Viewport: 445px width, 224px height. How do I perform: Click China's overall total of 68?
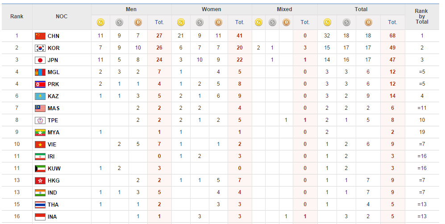pyautogui.click(x=392, y=36)
